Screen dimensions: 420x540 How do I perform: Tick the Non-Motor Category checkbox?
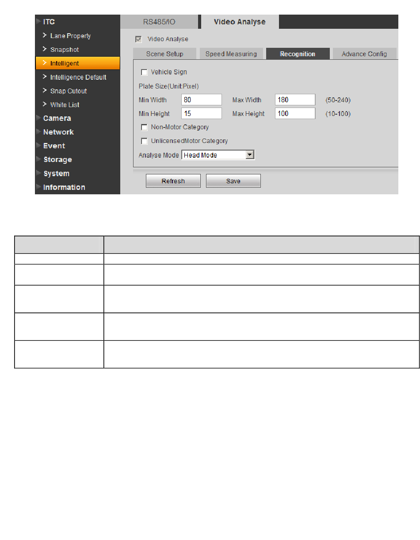click(144, 127)
